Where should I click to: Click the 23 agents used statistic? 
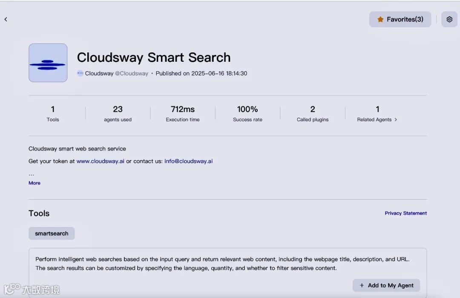pos(118,114)
